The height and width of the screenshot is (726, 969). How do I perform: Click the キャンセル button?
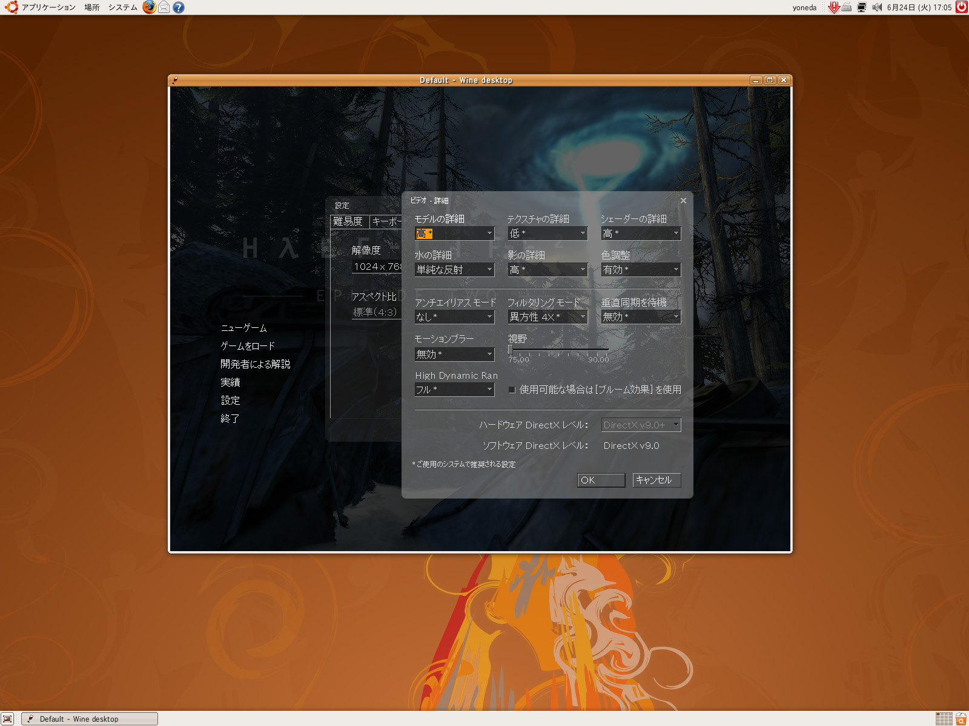(x=657, y=480)
